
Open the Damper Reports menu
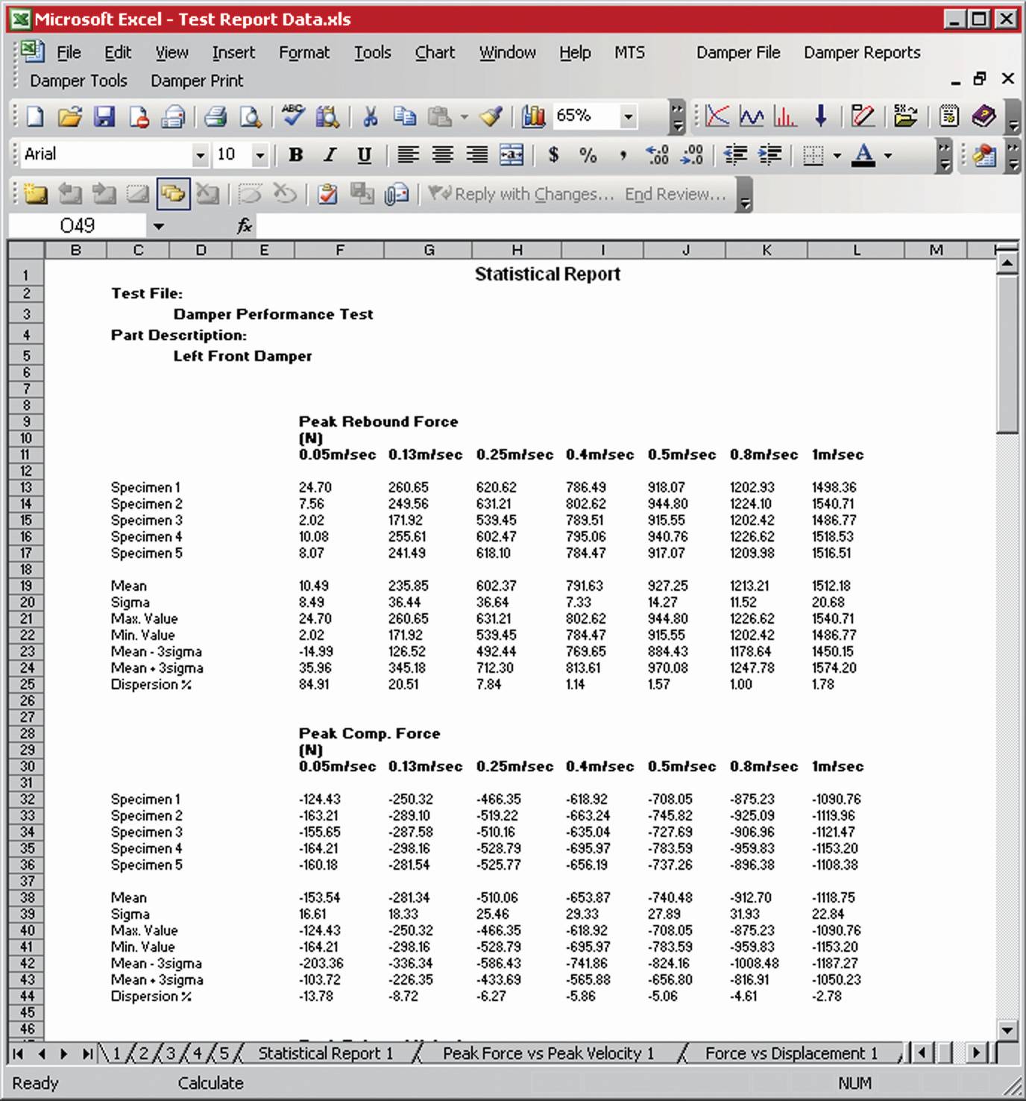pos(862,52)
